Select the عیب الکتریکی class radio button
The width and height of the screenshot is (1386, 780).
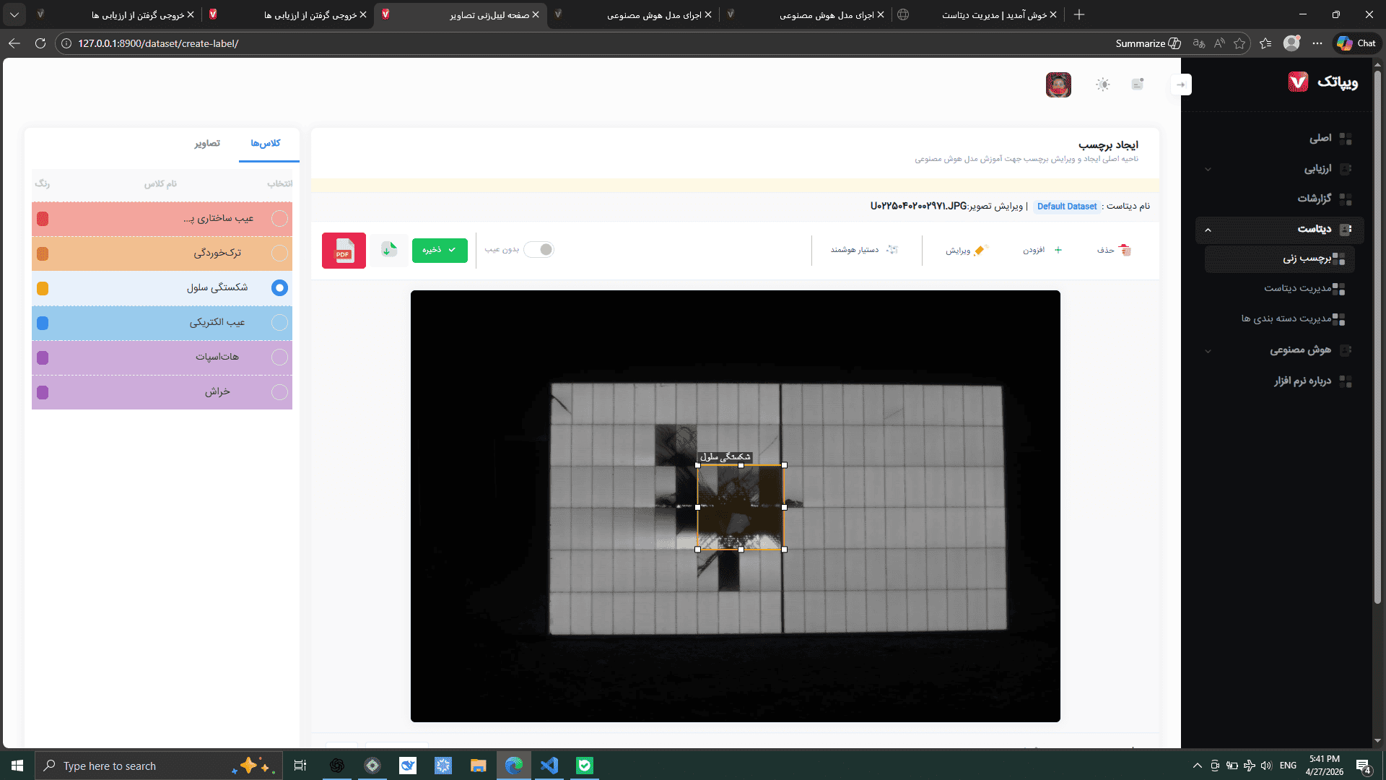click(279, 323)
